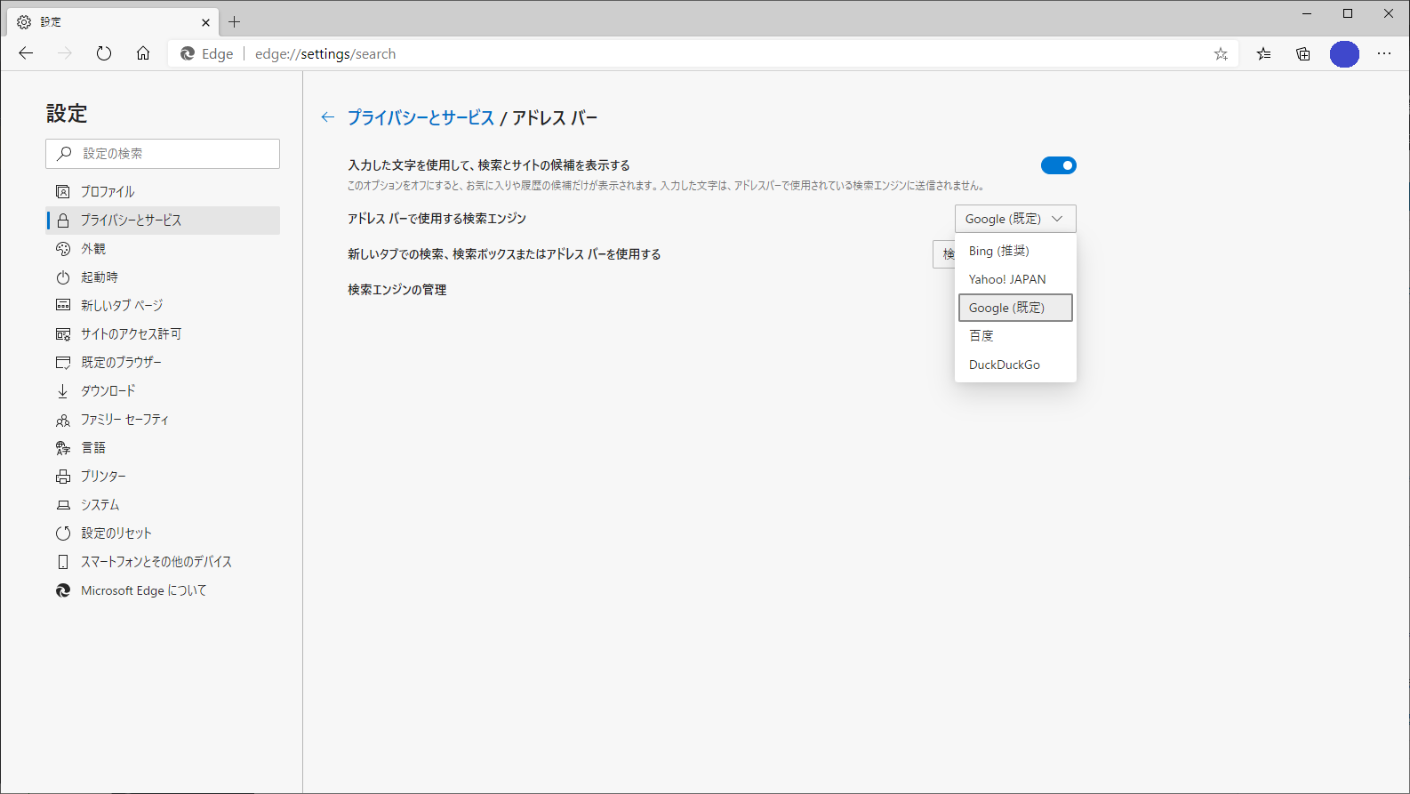Open 起動時 settings
Image resolution: width=1410 pixels, height=794 pixels.
[x=163, y=277]
